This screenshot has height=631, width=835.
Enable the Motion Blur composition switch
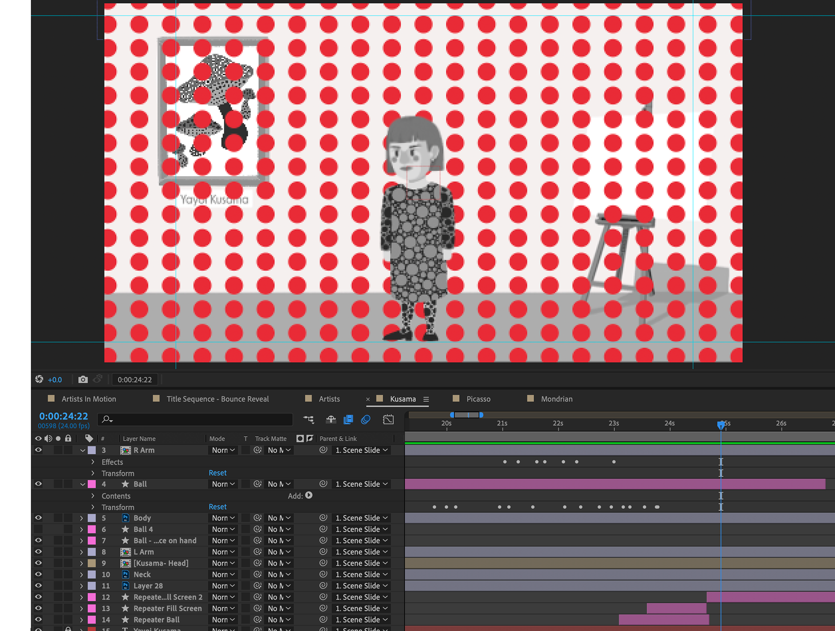(x=366, y=419)
